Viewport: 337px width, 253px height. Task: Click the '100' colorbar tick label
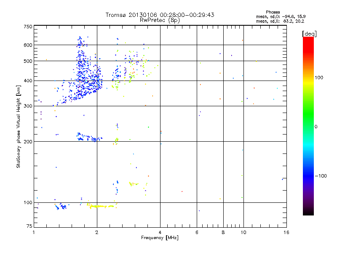tap(319, 78)
